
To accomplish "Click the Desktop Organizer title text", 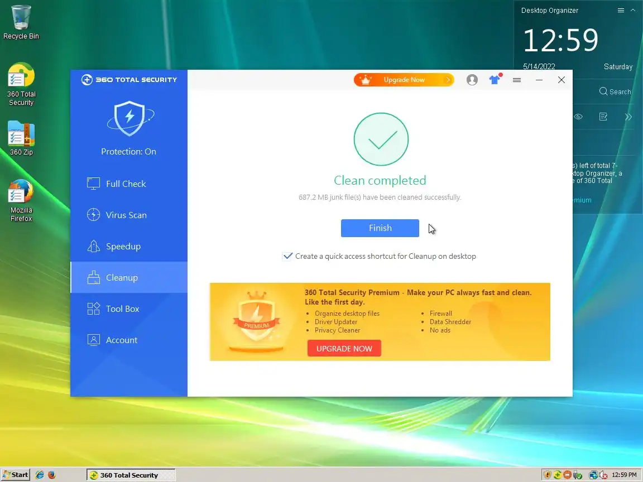I will pyautogui.click(x=549, y=10).
